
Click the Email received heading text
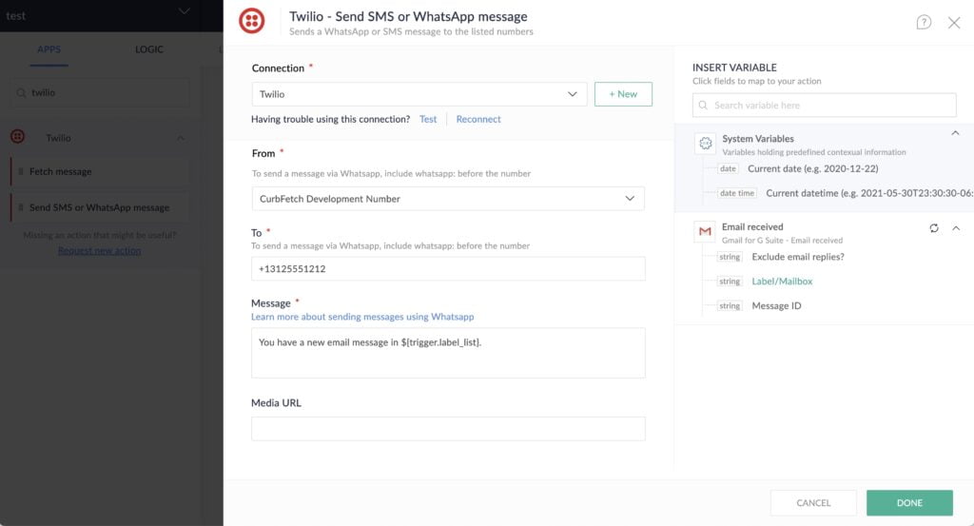[752, 226]
